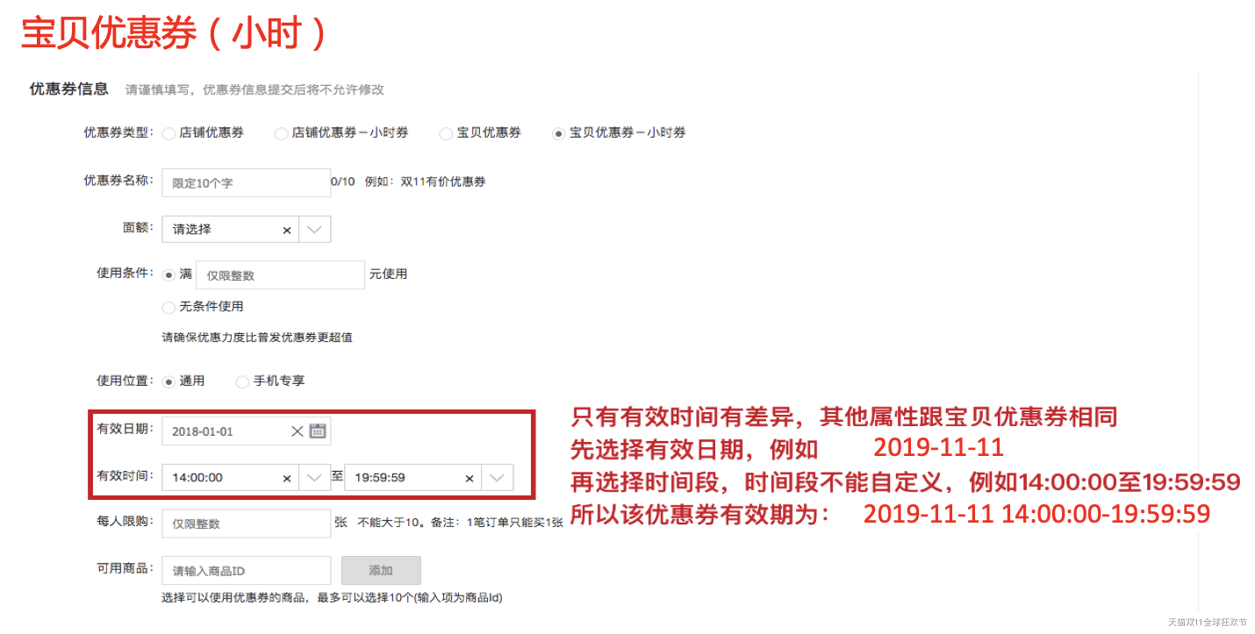Clear the 面额 selection

tap(286, 230)
